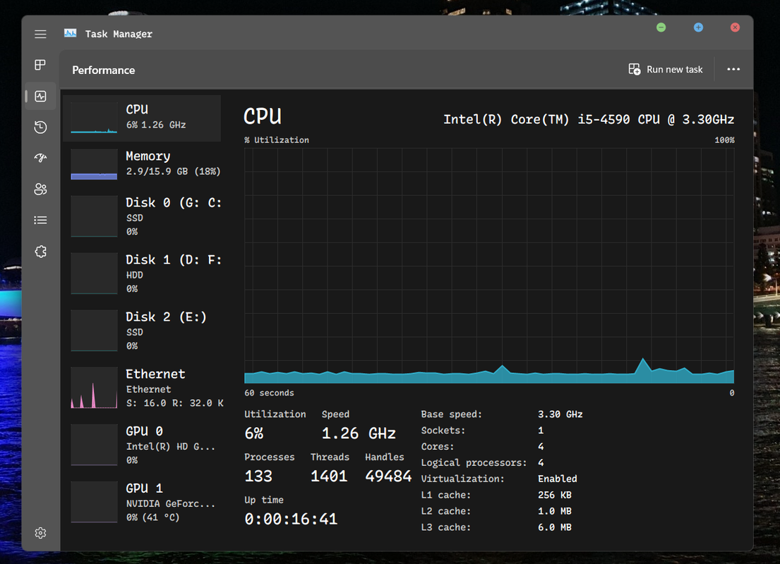This screenshot has height=564, width=780.
Task: Select GPU 0 Intel HD Graphics entry
Action: (x=142, y=446)
